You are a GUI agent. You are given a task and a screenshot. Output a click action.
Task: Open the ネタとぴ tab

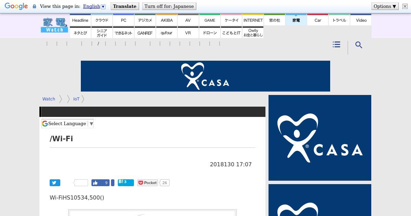point(80,33)
